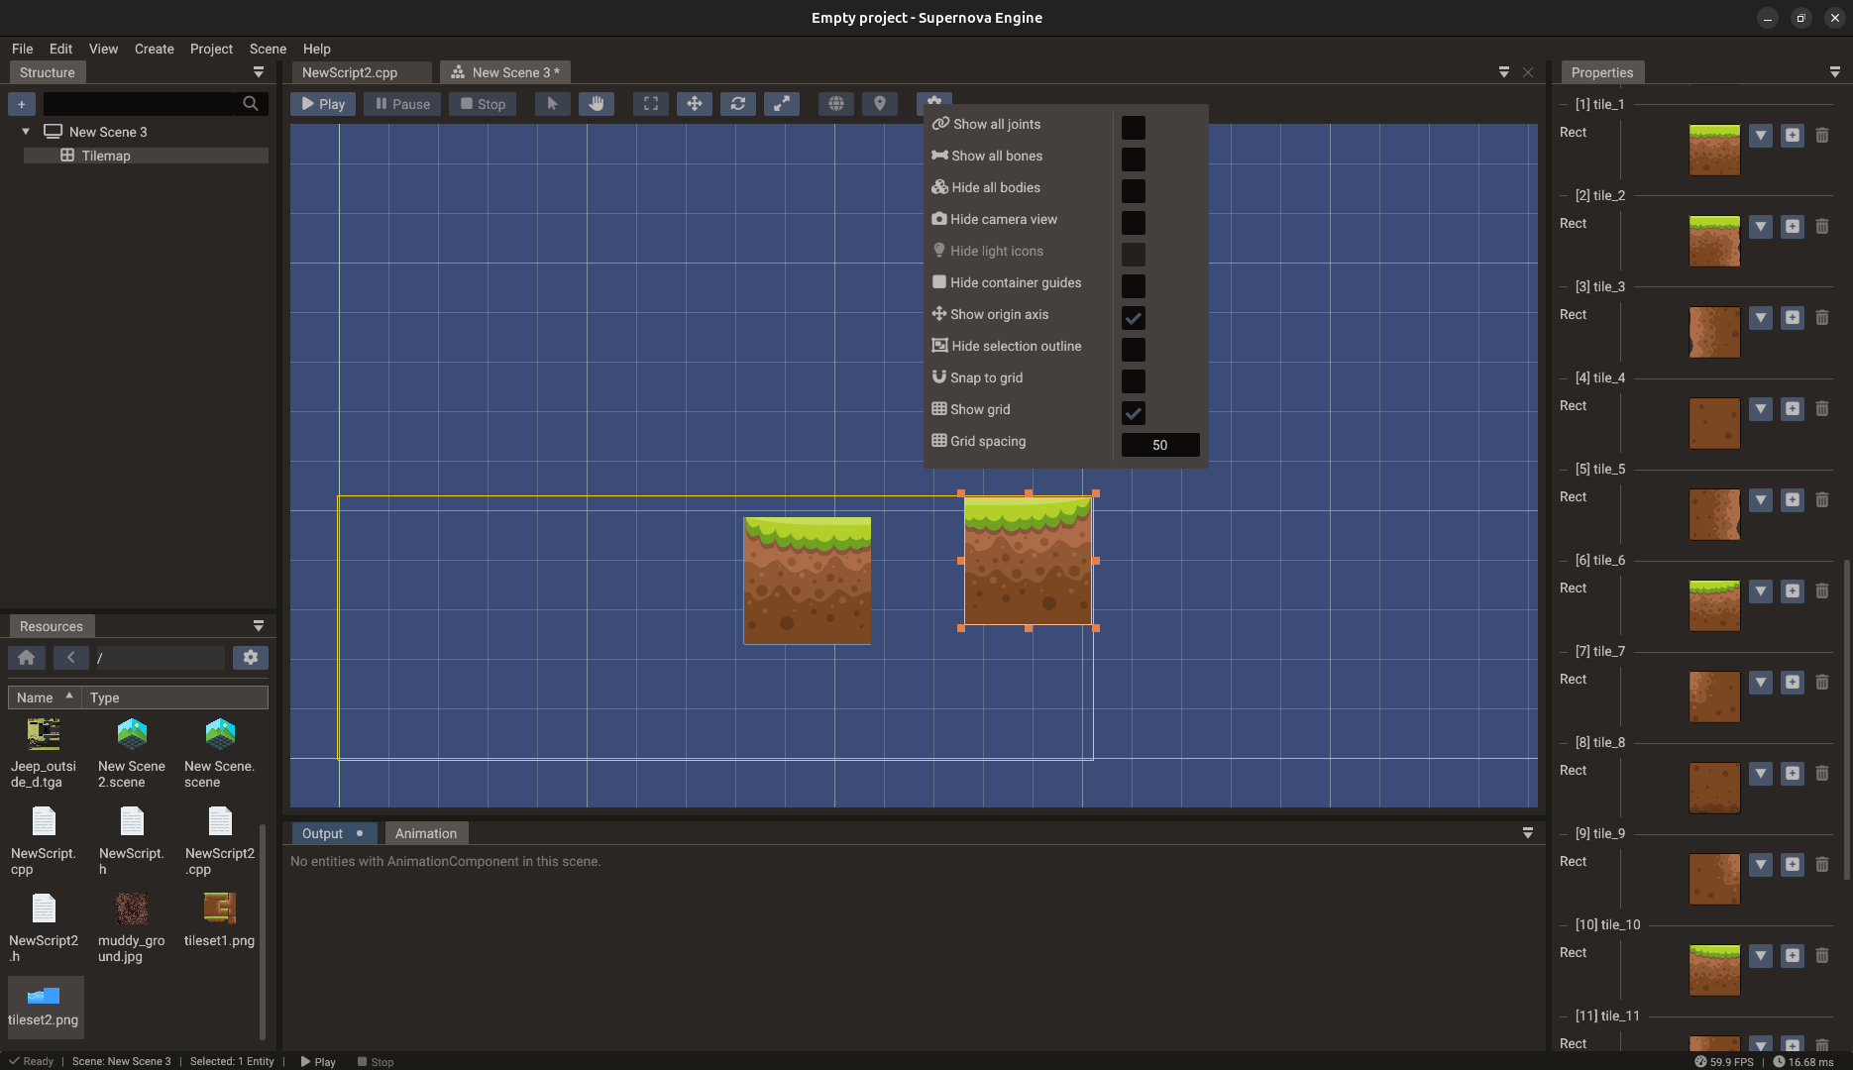The width and height of the screenshot is (1853, 1070).
Task: Disable the Show origin axis checkbox
Action: (1133, 318)
